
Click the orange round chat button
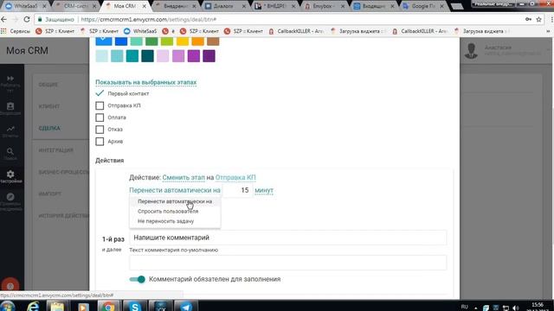(x=10, y=286)
